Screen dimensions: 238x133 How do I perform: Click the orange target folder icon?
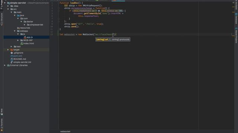click(x=12, y=50)
